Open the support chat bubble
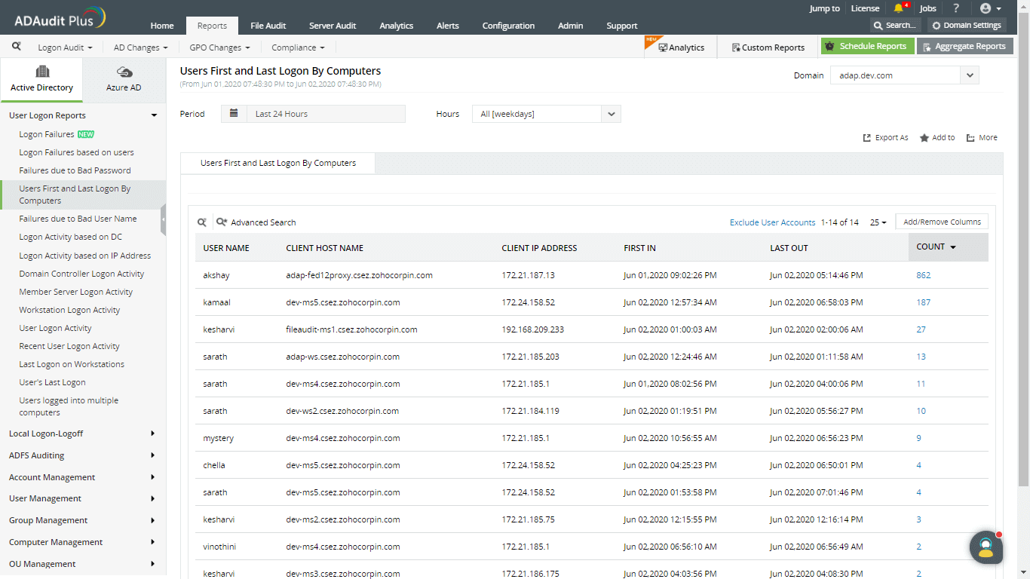 (986, 548)
